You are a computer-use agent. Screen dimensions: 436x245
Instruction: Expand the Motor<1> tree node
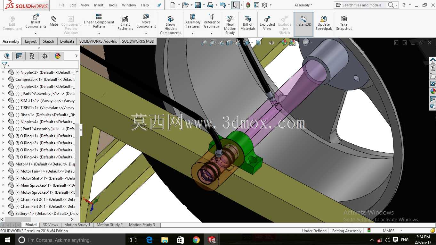[3, 164]
